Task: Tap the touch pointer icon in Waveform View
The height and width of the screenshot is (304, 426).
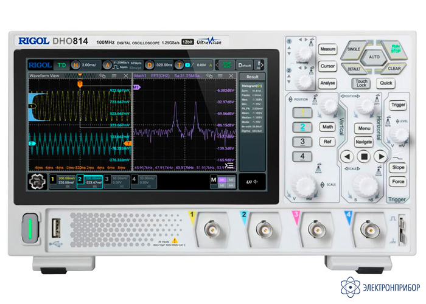Action: tap(102, 76)
